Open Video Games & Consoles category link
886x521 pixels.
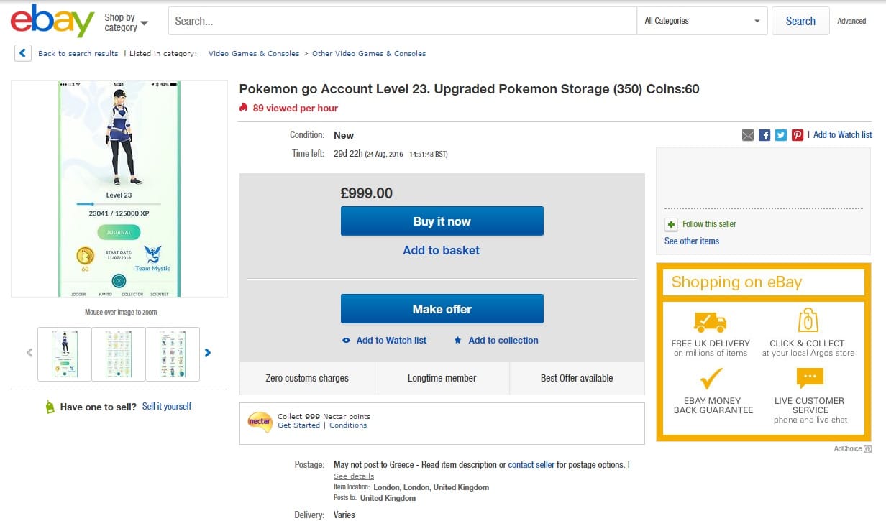[254, 54]
